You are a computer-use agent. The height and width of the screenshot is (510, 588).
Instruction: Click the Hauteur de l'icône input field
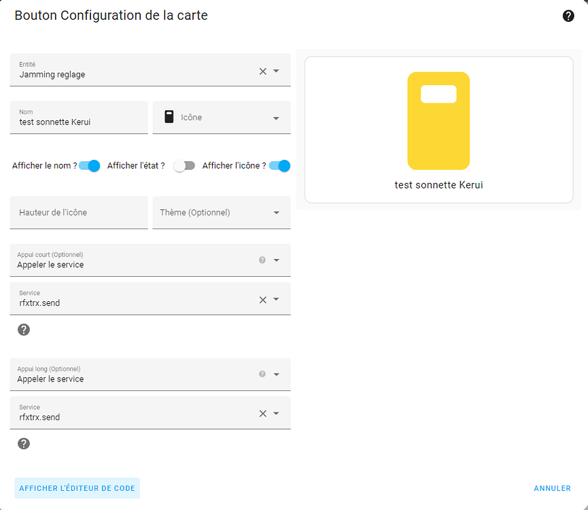tap(79, 212)
